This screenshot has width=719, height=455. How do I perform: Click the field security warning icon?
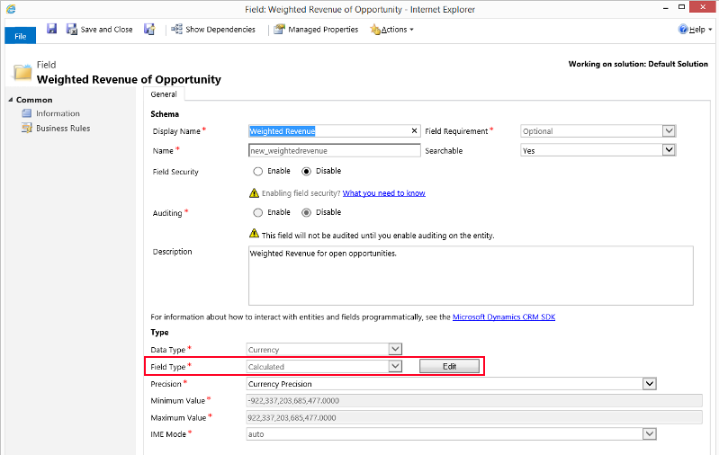[x=254, y=193]
